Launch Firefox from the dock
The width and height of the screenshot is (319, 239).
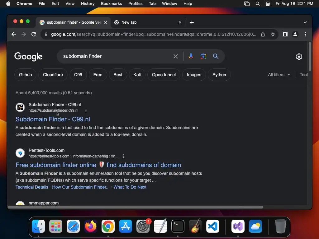(x=91, y=226)
